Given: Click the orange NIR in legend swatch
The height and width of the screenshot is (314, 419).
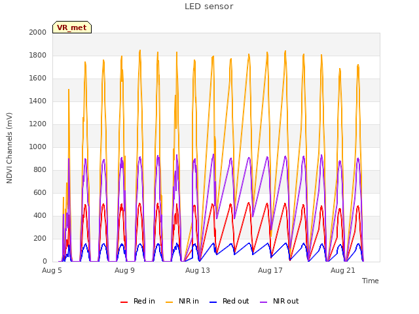Looking at the screenshot, I should point(169,302).
